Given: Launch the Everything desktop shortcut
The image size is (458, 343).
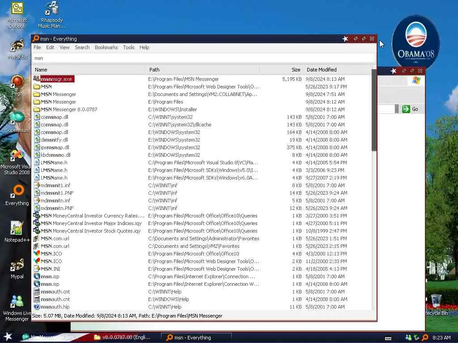Looking at the screenshot, I should [17, 196].
